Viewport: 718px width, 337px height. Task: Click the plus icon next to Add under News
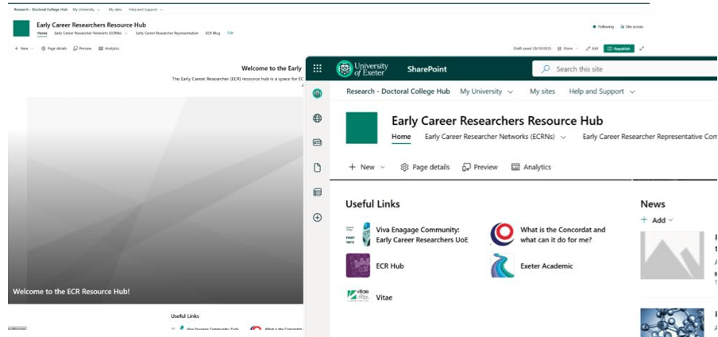tap(644, 220)
